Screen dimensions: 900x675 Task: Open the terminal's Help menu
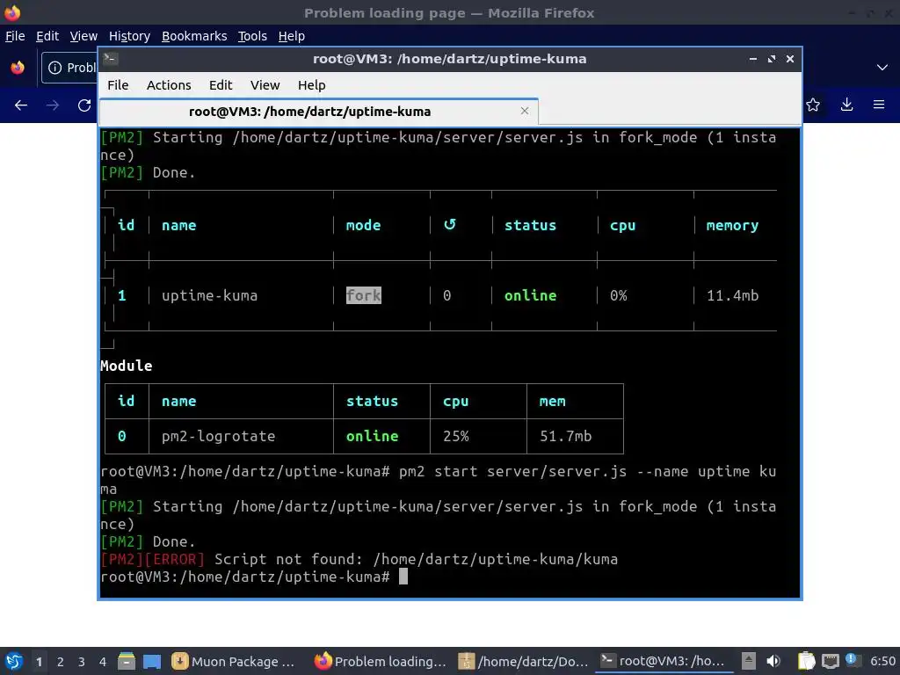tap(312, 85)
